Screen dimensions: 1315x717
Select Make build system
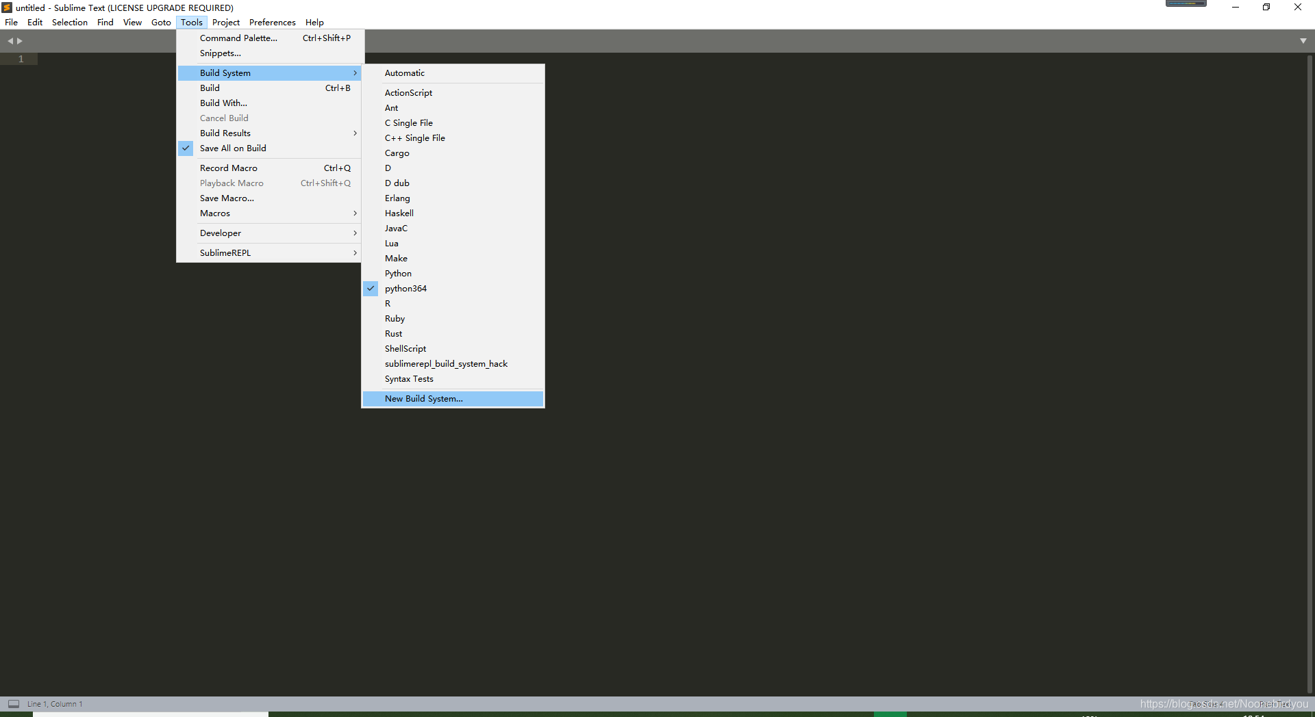pyautogui.click(x=453, y=259)
